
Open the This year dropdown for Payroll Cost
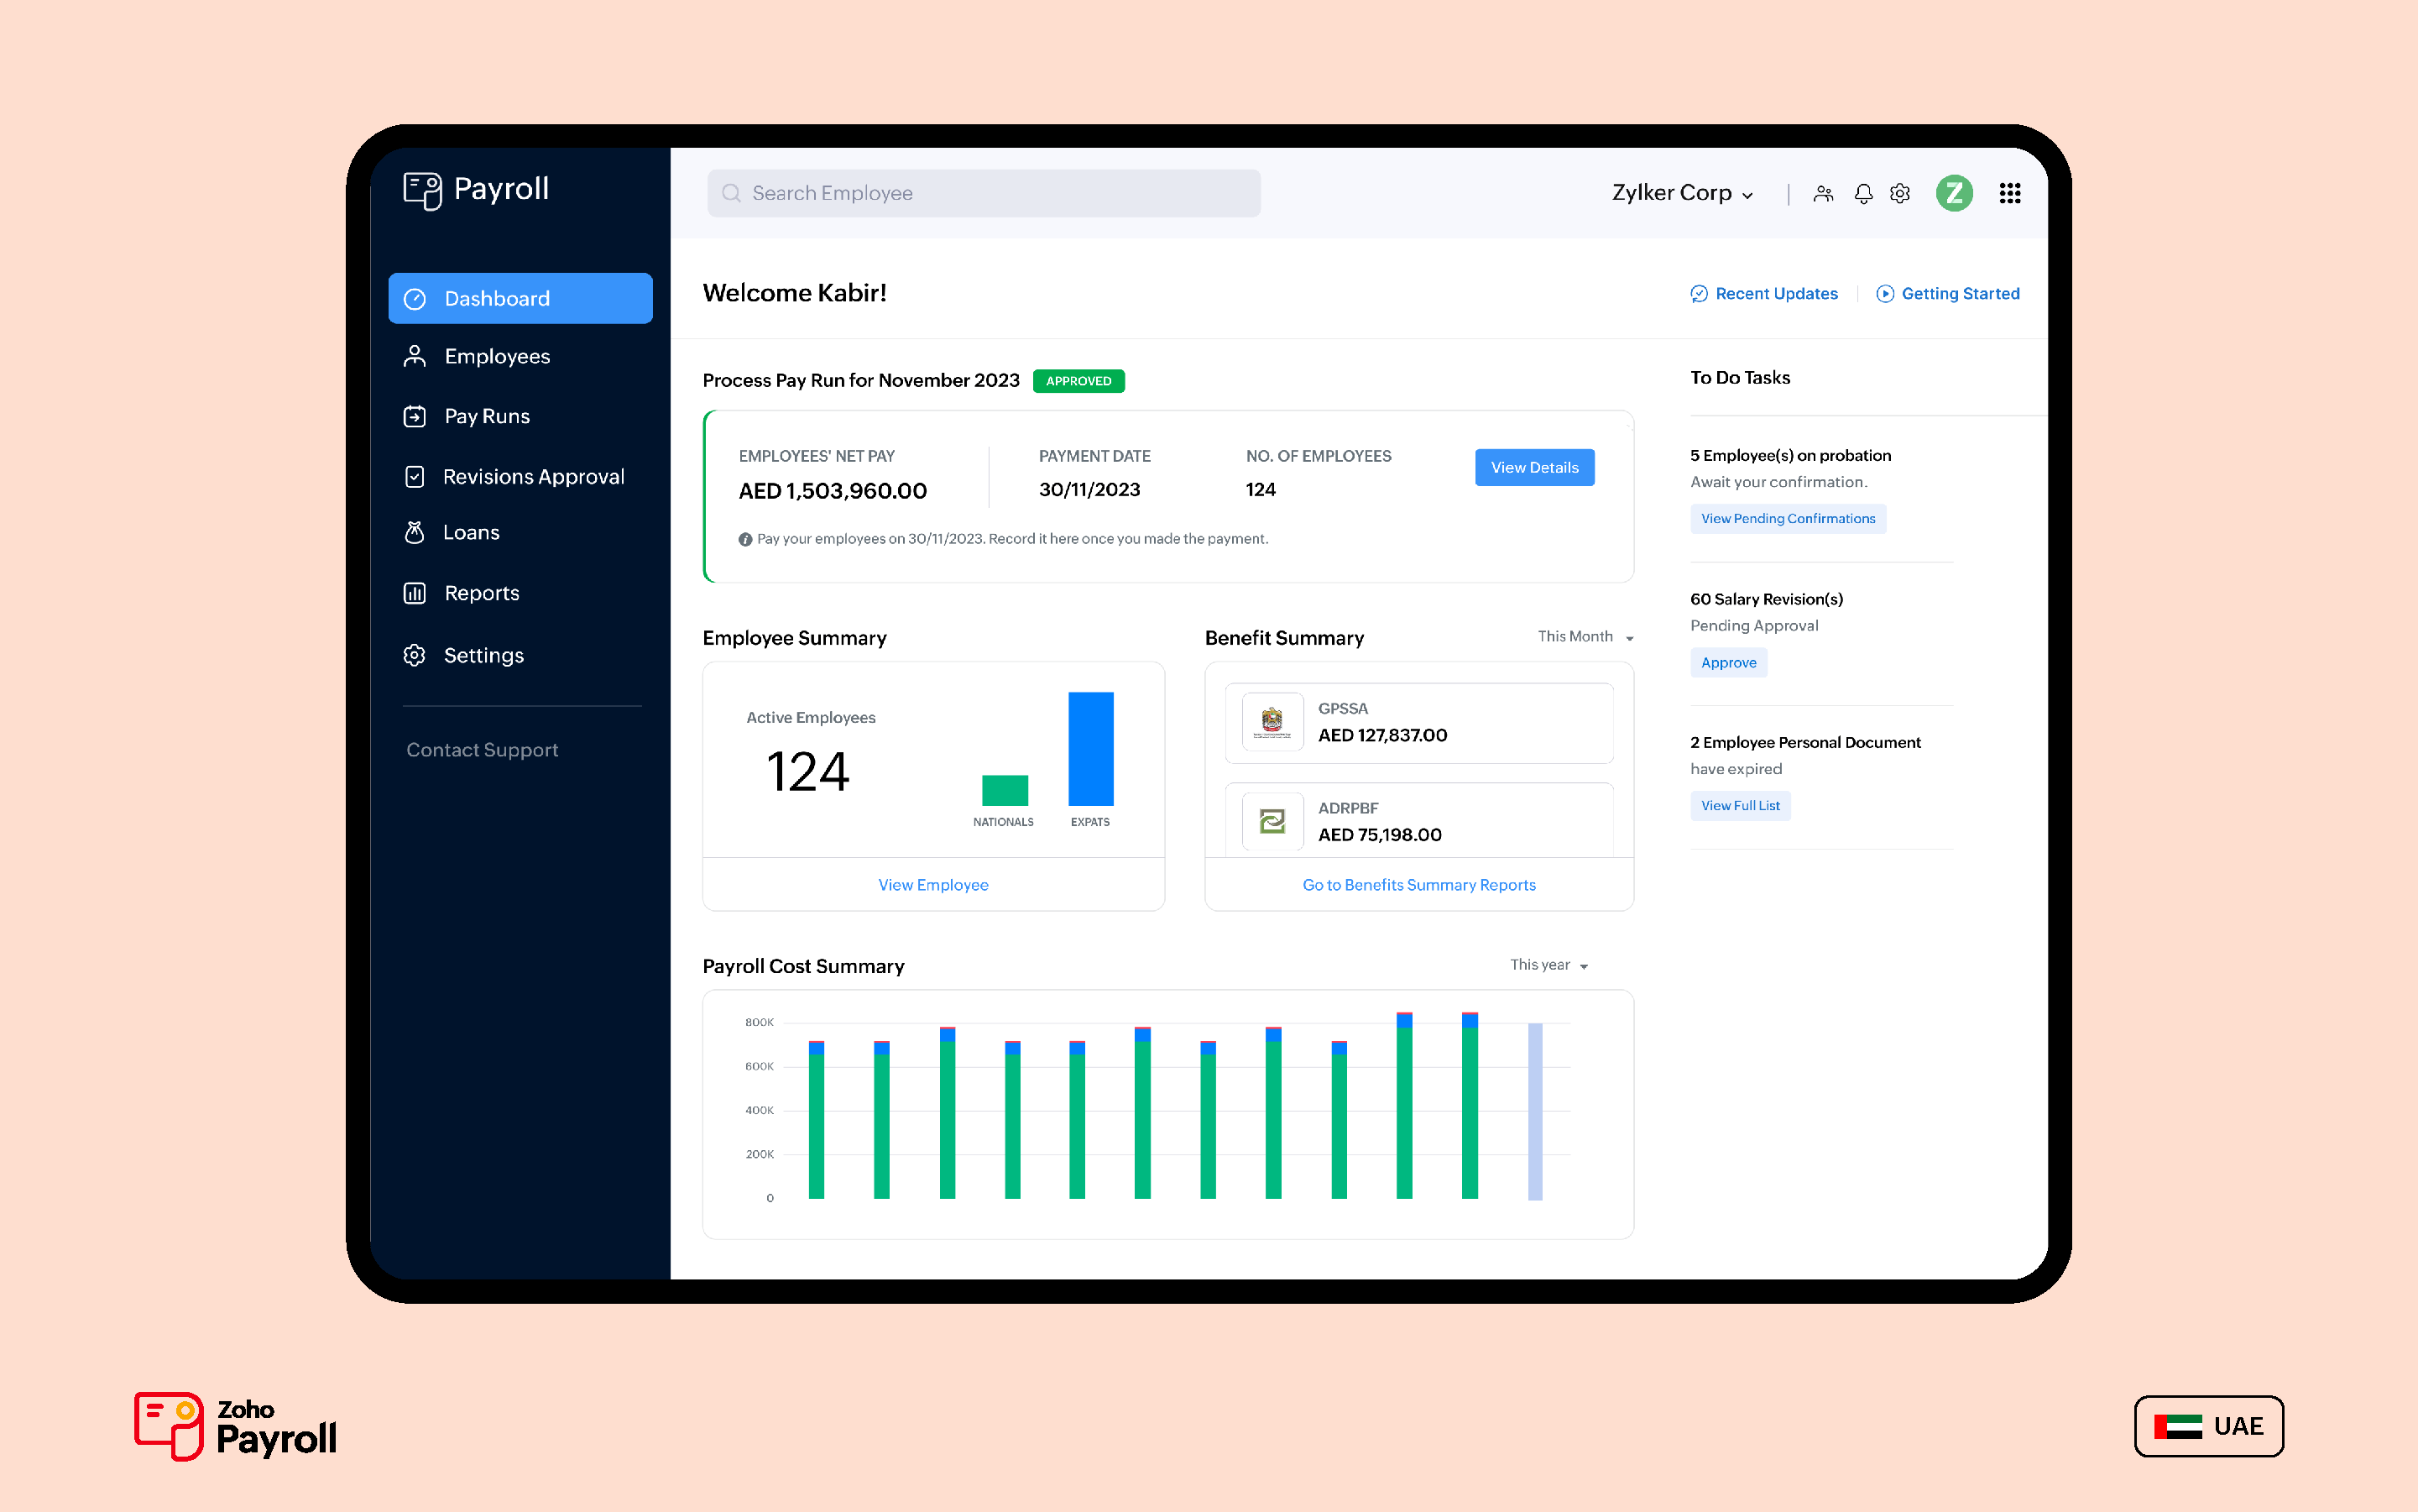pos(1548,965)
